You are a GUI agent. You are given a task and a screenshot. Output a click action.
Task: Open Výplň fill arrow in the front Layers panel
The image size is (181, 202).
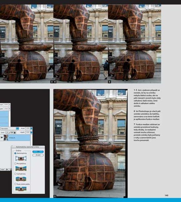coord(31,132)
